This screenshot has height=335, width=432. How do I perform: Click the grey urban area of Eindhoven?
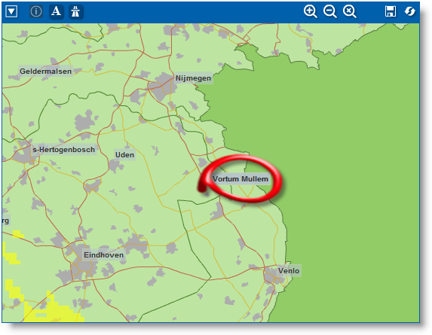83,266
